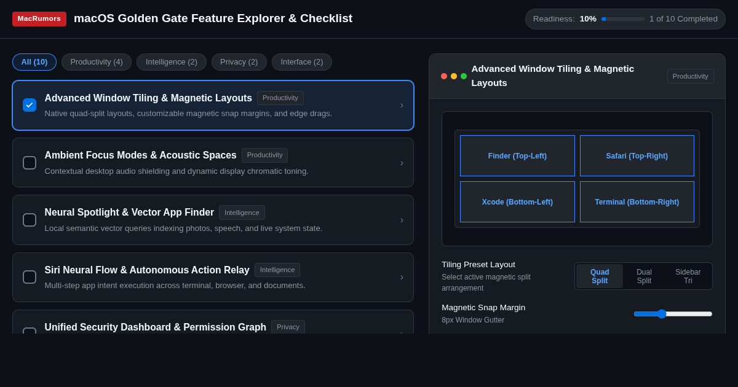Select the Safari (Top-Right) tile
Viewport: 738px width, 387px height.
[637, 156]
